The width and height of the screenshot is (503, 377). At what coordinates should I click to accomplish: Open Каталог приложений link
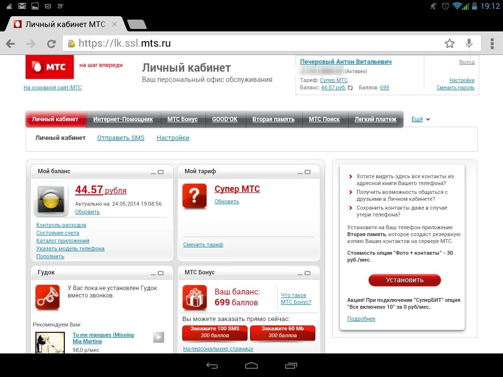point(63,241)
